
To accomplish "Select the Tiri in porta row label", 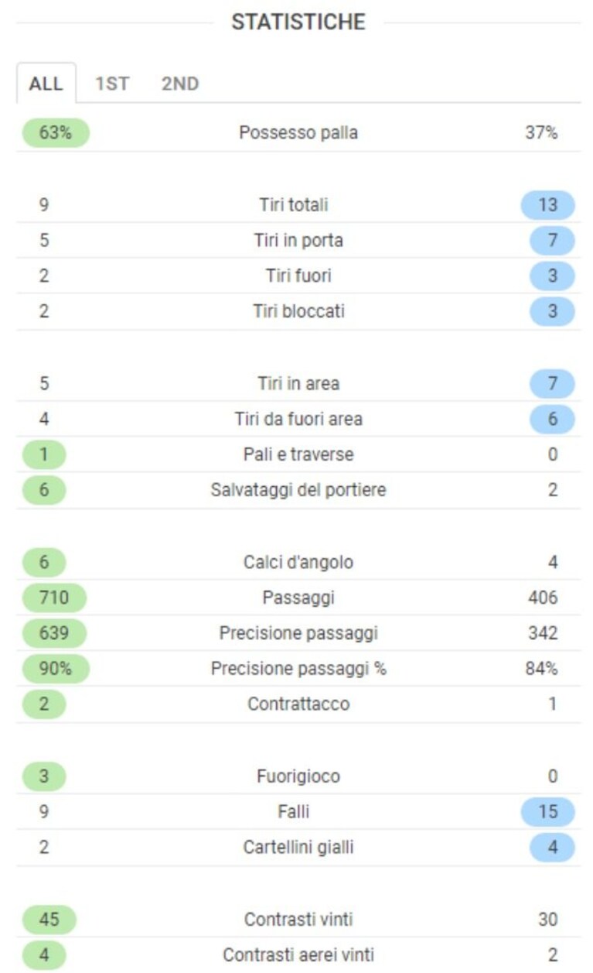I will [x=298, y=241].
